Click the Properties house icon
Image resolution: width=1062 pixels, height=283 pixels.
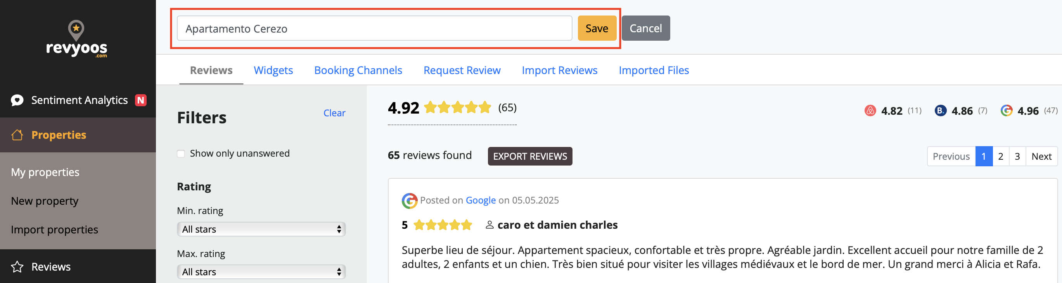[x=17, y=135]
